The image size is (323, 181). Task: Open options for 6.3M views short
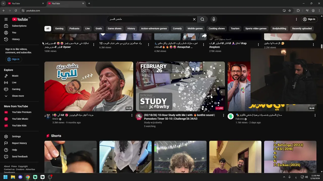point(148,44)
